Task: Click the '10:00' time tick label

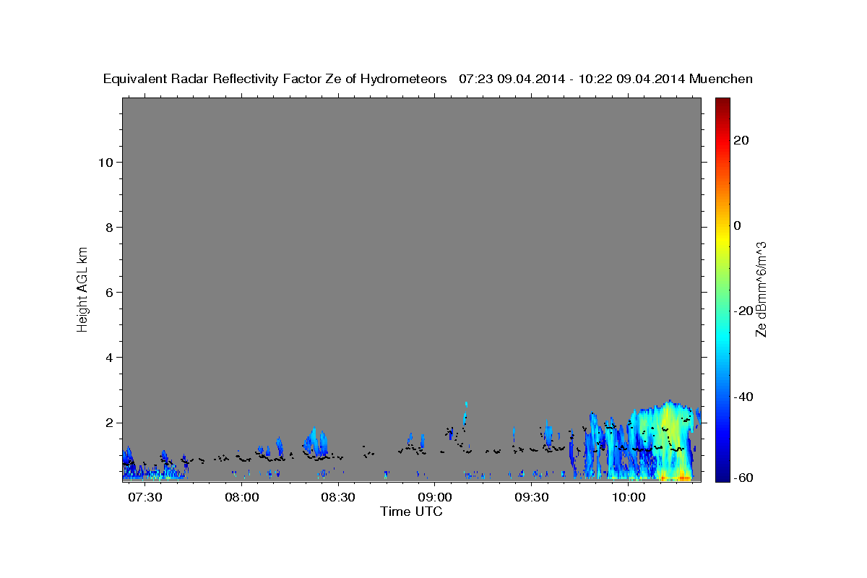Action: coord(629,498)
